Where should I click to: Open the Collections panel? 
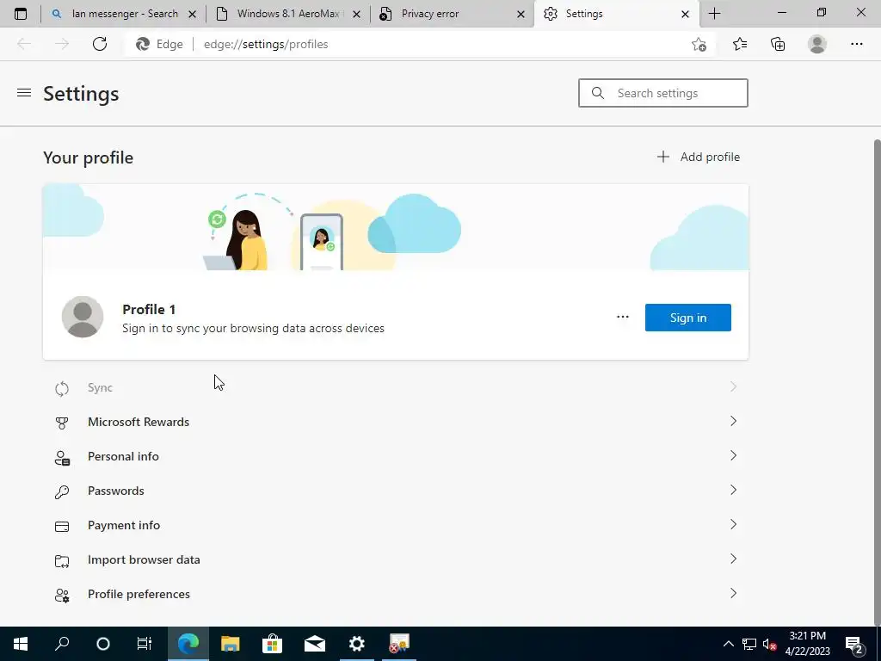point(778,44)
